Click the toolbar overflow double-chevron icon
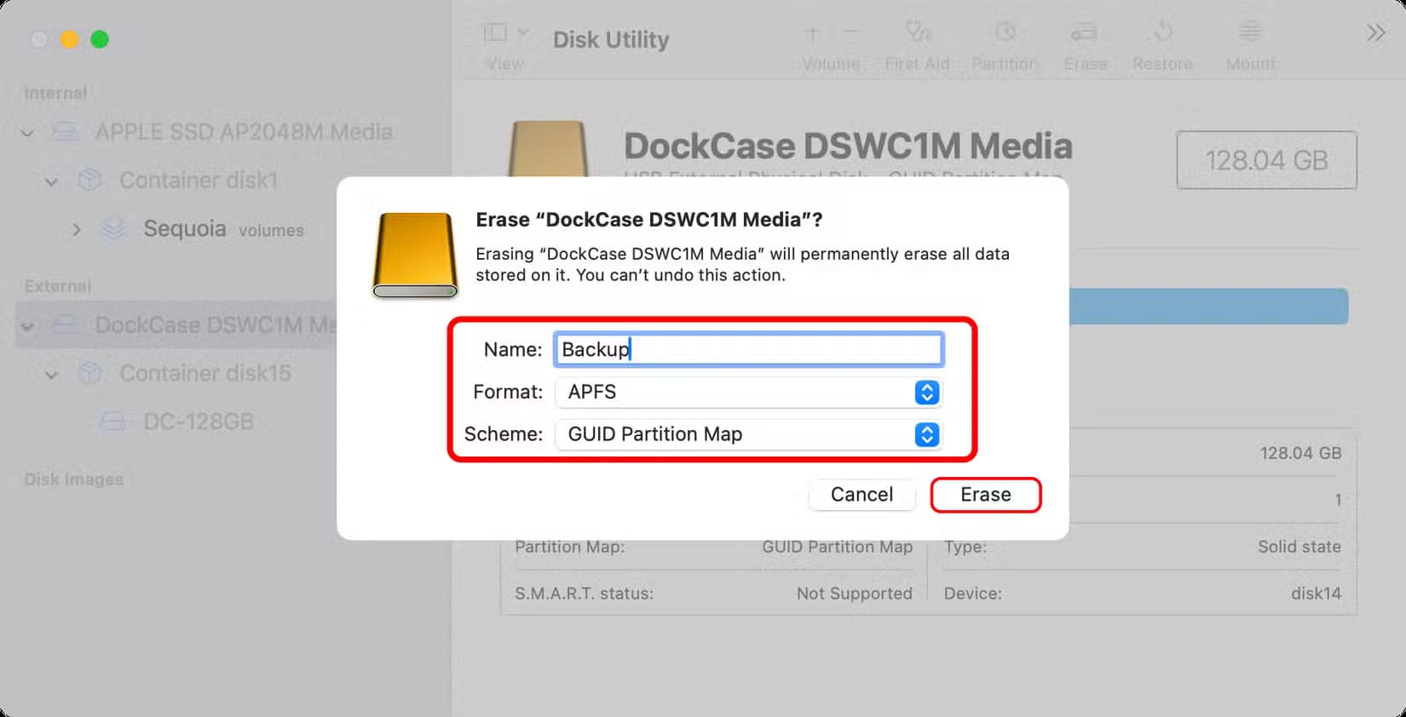Viewport: 1406px width, 717px height. pyautogui.click(x=1375, y=33)
